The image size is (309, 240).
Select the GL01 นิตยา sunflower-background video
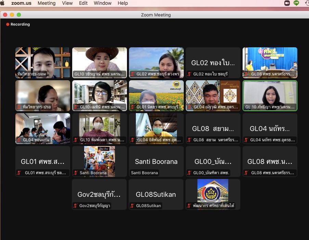[x=156, y=95]
